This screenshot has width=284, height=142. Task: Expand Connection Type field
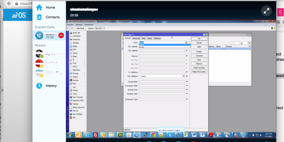point(187,99)
